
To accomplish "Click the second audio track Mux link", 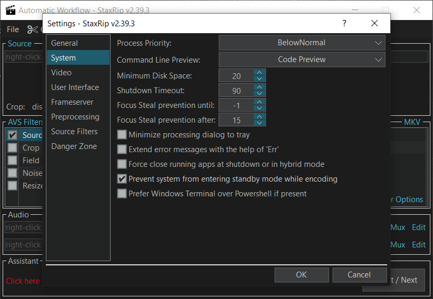I will coord(398,245).
